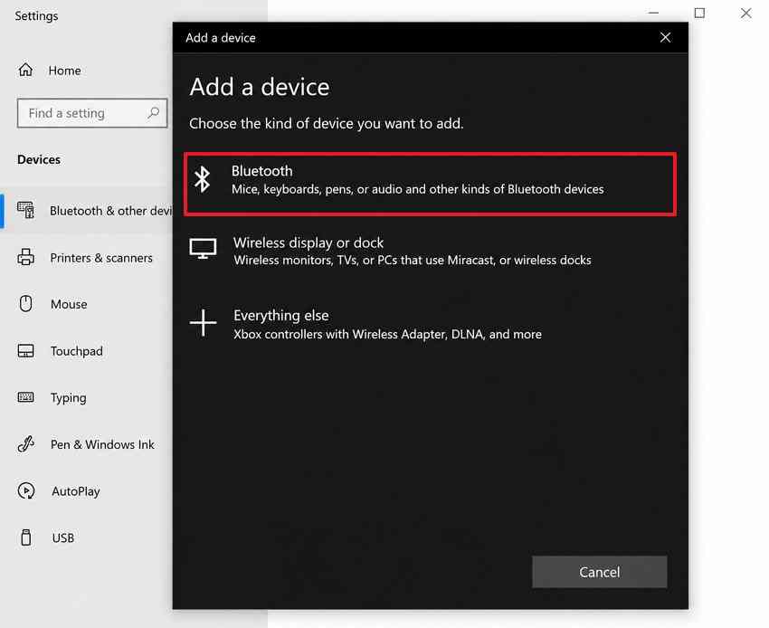Click the 'Choose the kind of device' text
Image resolution: width=769 pixels, height=628 pixels.
point(326,123)
